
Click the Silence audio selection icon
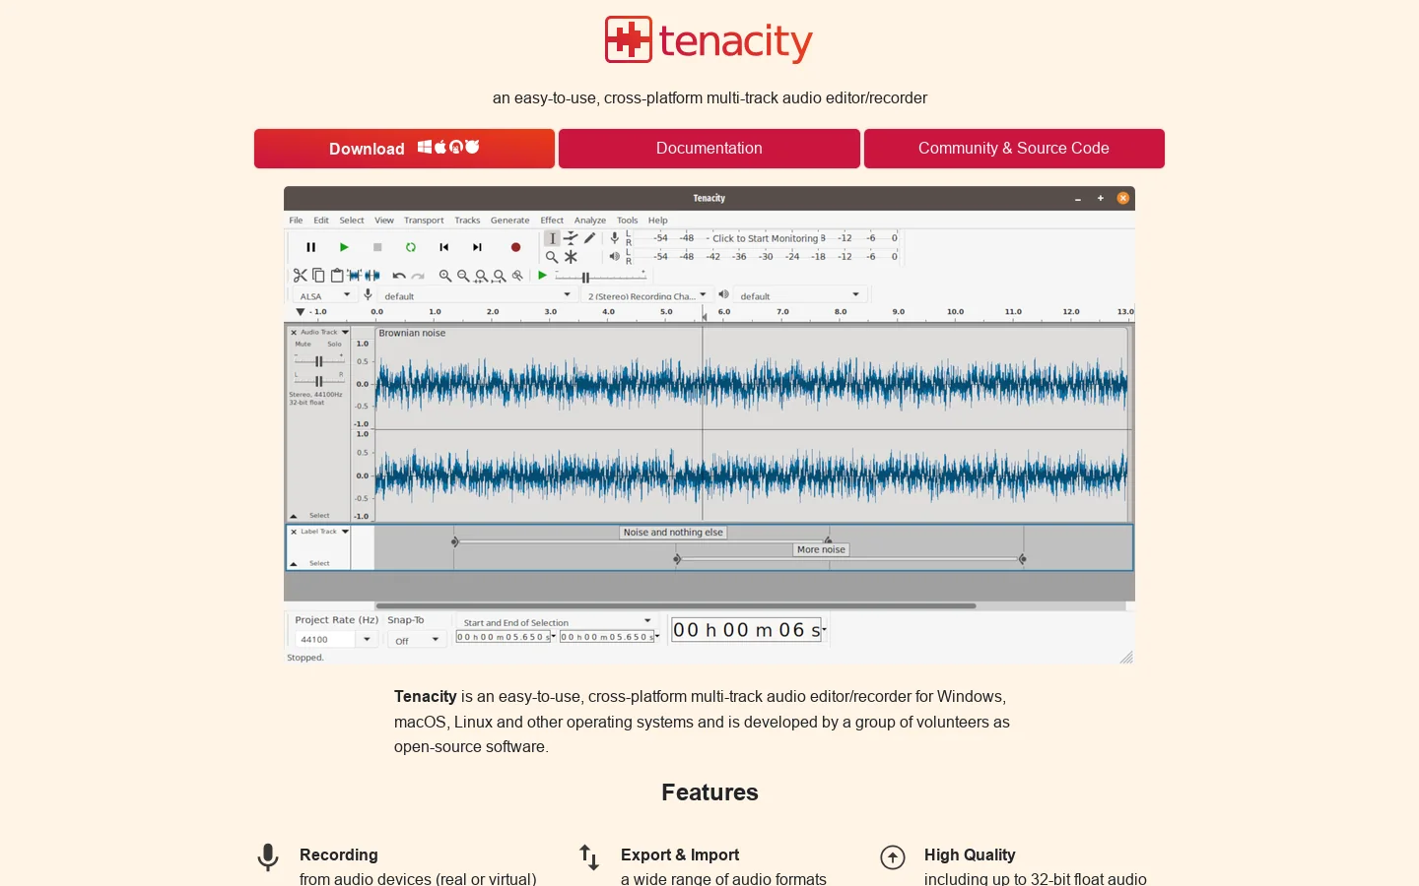[x=372, y=276]
